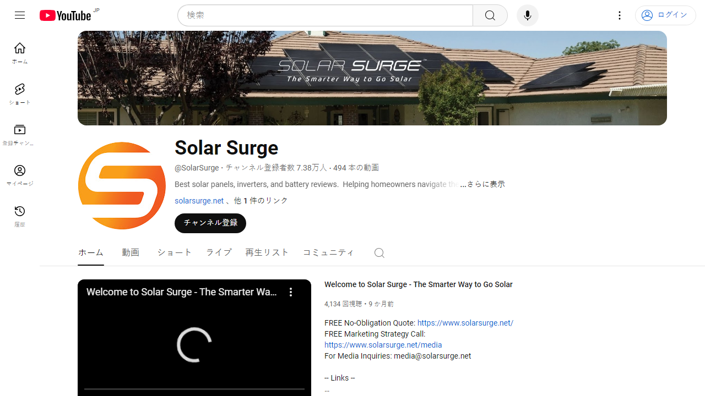Click the channel name heading Solar Surge
Viewport: 705px width, 396px height.
pos(226,147)
